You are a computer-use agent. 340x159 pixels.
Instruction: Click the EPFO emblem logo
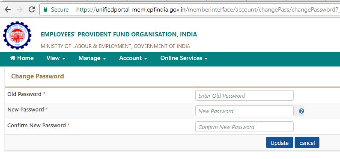pyautogui.click(x=17, y=35)
